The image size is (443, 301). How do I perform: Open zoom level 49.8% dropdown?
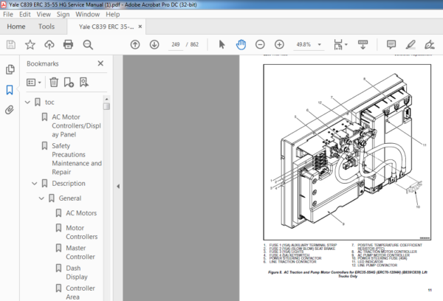click(320, 44)
